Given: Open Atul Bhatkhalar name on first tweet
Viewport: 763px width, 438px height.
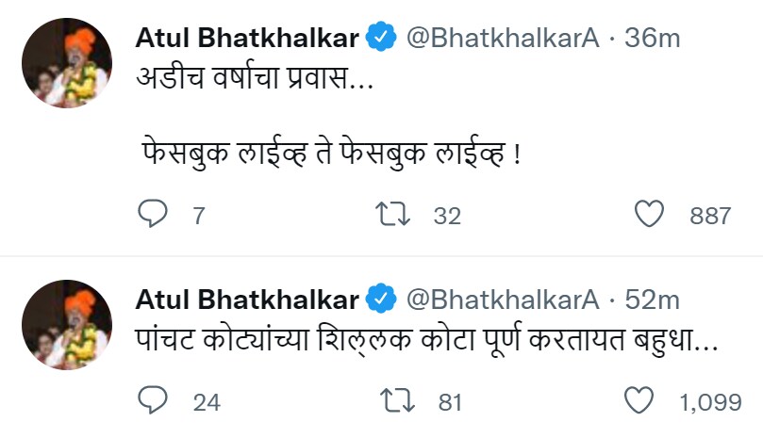Looking at the screenshot, I should tap(247, 38).
